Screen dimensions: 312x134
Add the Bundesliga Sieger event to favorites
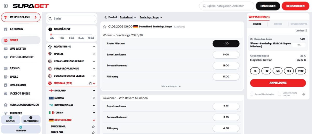105,26
